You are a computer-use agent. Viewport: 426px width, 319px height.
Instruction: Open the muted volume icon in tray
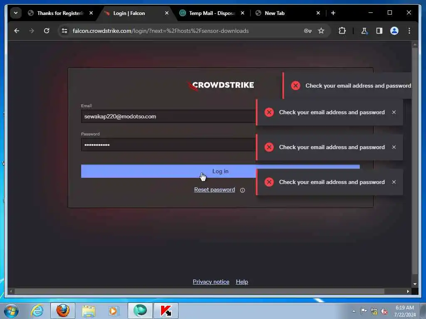point(384,312)
